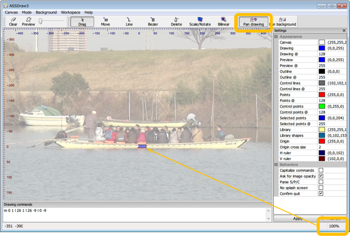The image size is (350, 236).
Task: Maximize the ASSDraw3 window
Action: (332, 6)
